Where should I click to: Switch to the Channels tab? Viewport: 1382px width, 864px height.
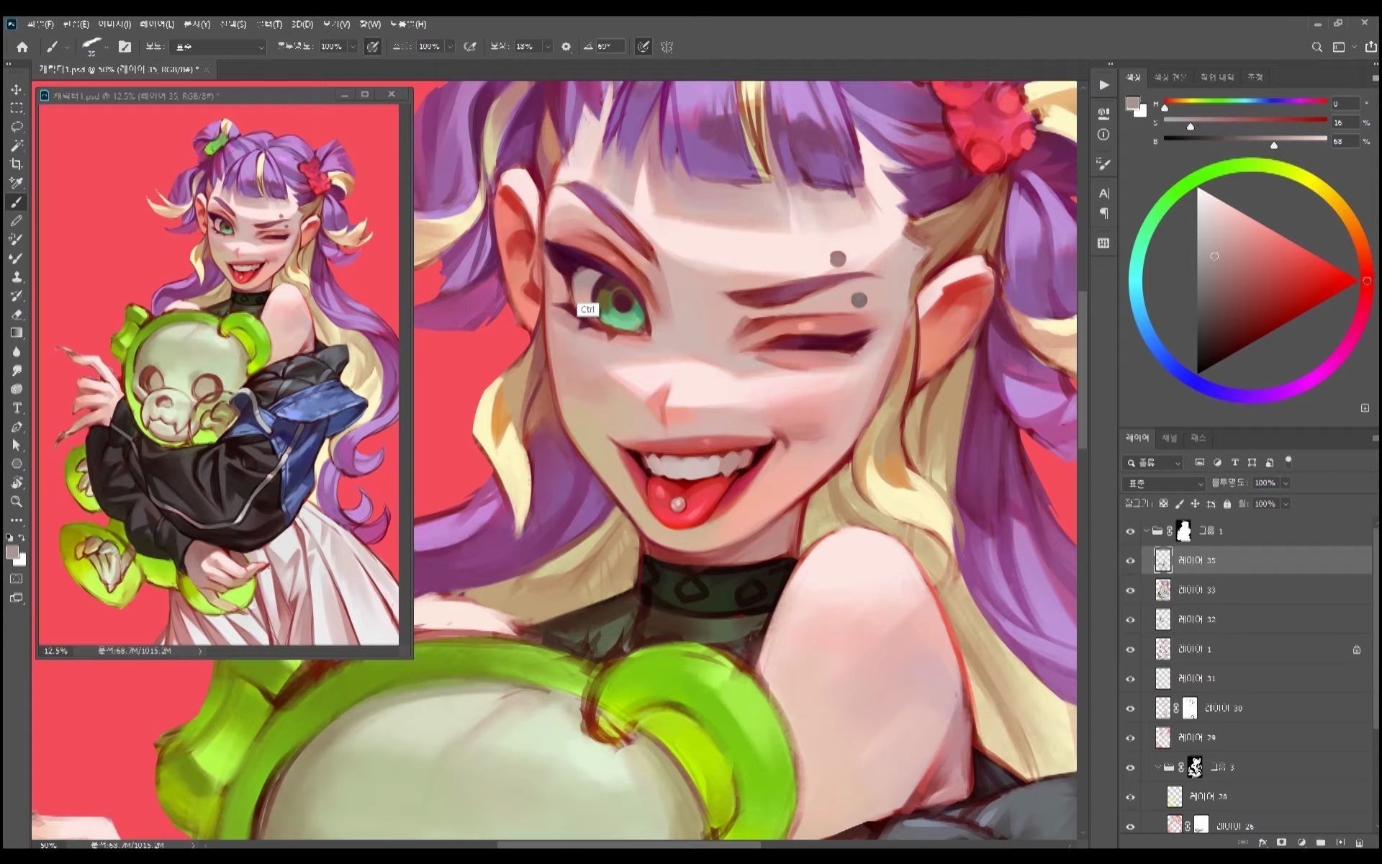pos(1169,438)
